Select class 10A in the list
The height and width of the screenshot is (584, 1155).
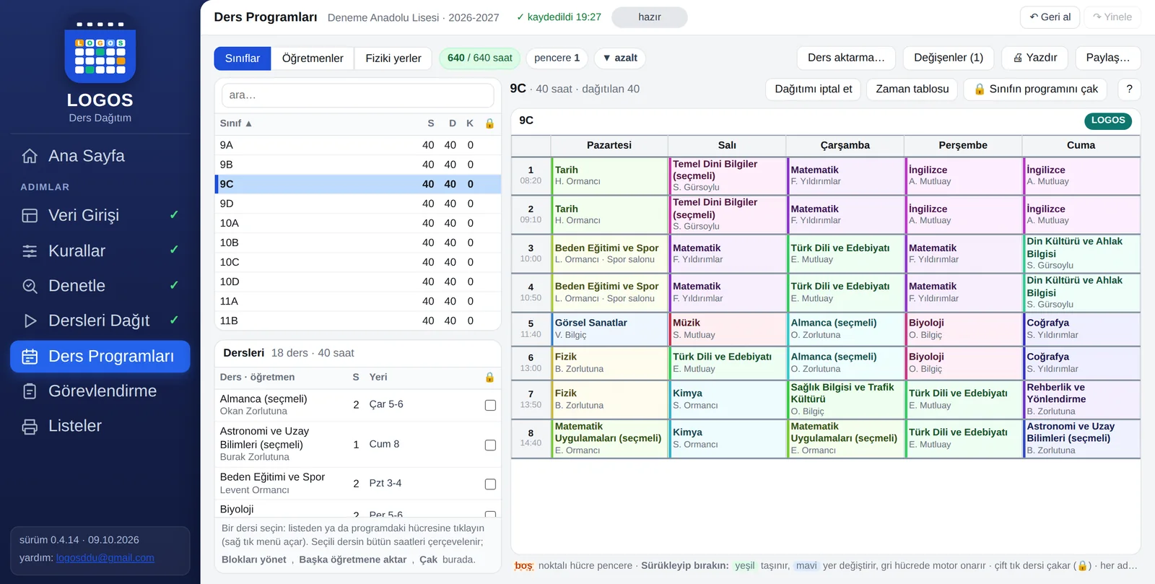358,223
